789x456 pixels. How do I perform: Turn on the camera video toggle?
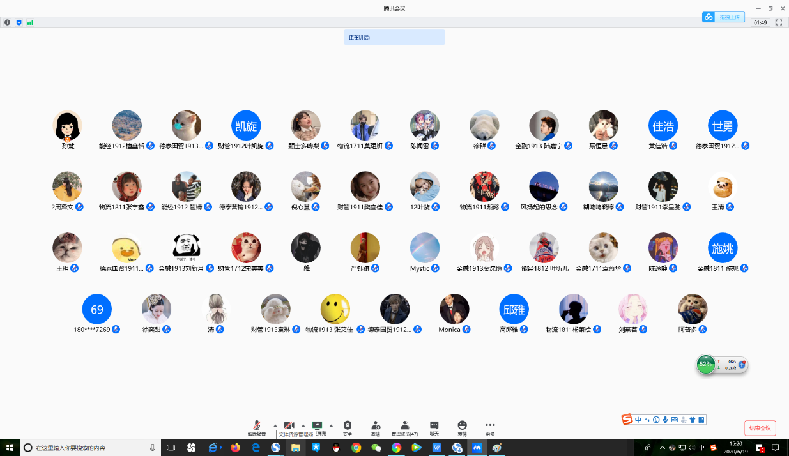tap(289, 425)
